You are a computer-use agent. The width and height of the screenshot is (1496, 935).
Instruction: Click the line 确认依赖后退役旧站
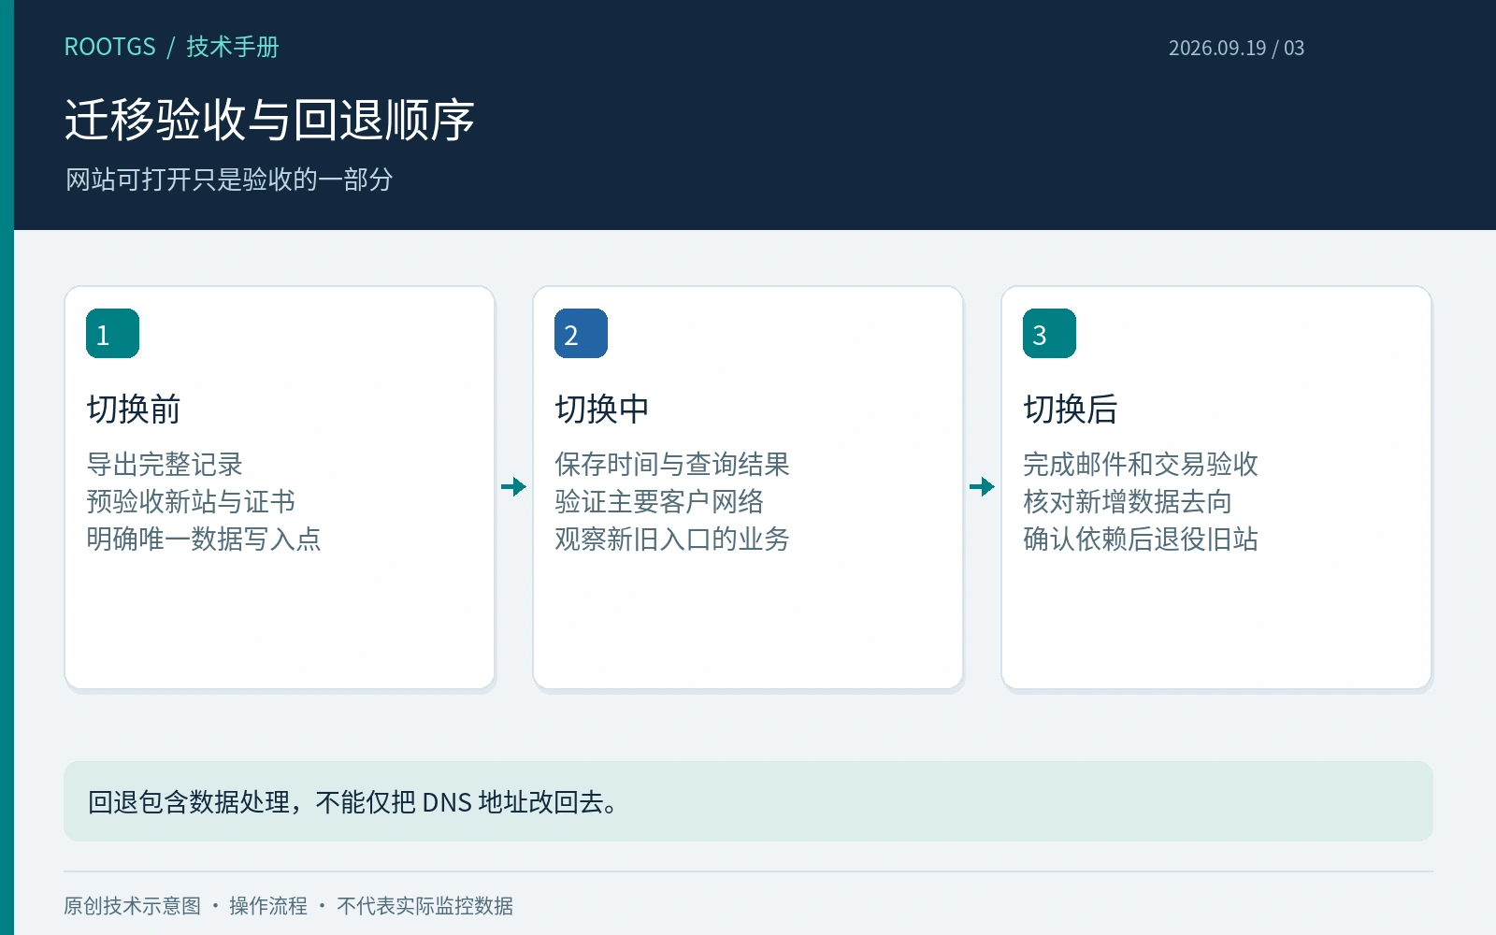click(x=1141, y=539)
